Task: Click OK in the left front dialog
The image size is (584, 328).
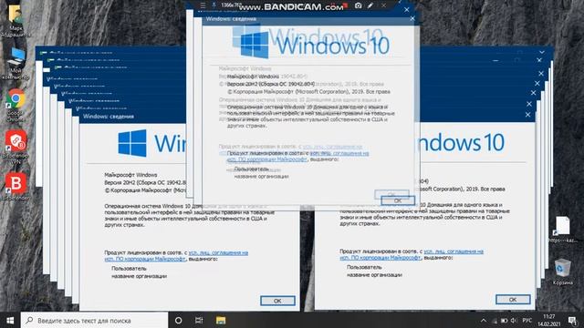Action: pos(277,301)
